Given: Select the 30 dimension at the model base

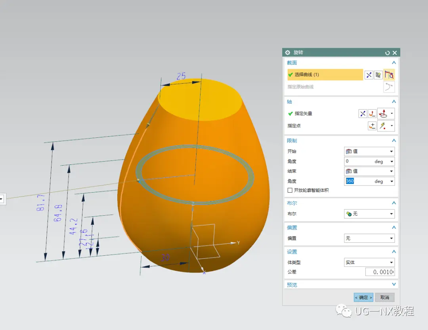Looking at the screenshot, I should pyautogui.click(x=165, y=257).
